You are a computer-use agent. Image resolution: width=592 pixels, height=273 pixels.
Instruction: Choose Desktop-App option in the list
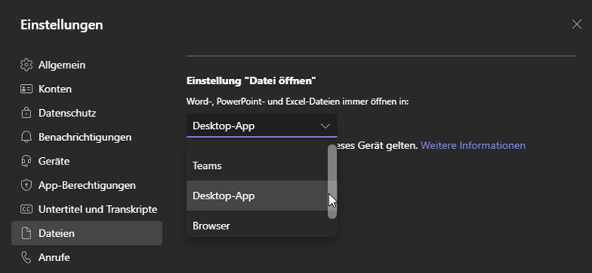coord(257,196)
